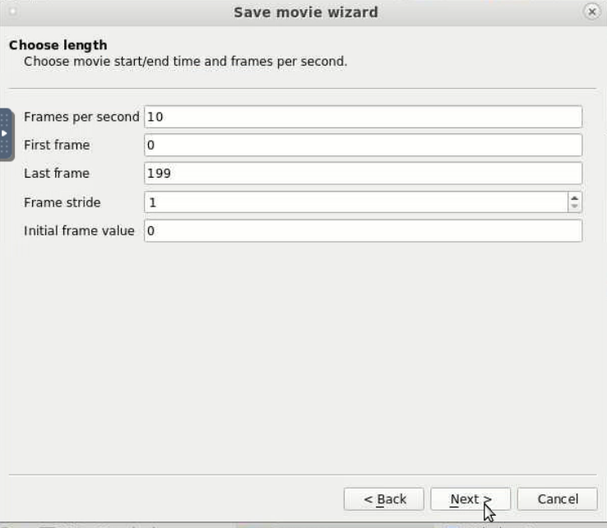Click the 'Choose length' page heading

(58, 45)
